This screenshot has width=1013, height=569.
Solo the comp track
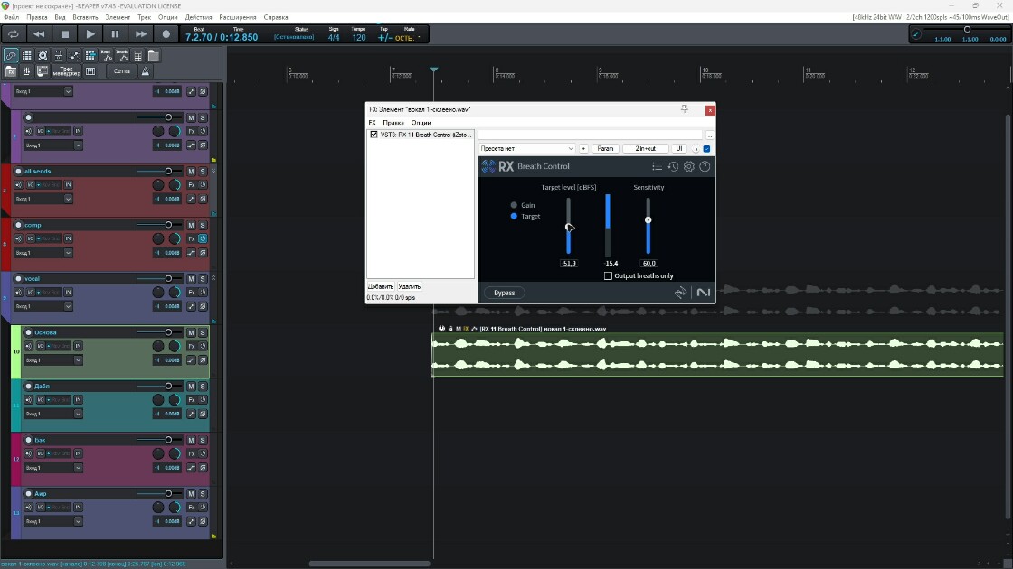pos(203,225)
